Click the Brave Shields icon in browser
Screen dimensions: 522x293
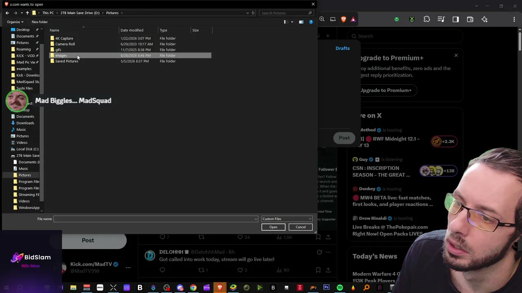click(343, 19)
